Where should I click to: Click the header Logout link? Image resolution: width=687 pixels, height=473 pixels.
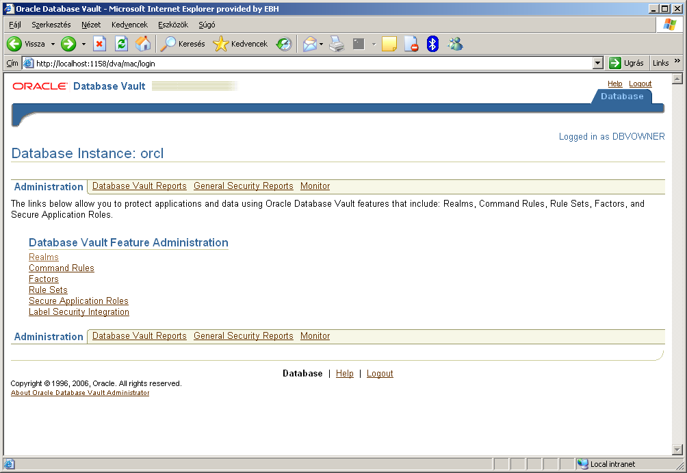click(x=640, y=84)
